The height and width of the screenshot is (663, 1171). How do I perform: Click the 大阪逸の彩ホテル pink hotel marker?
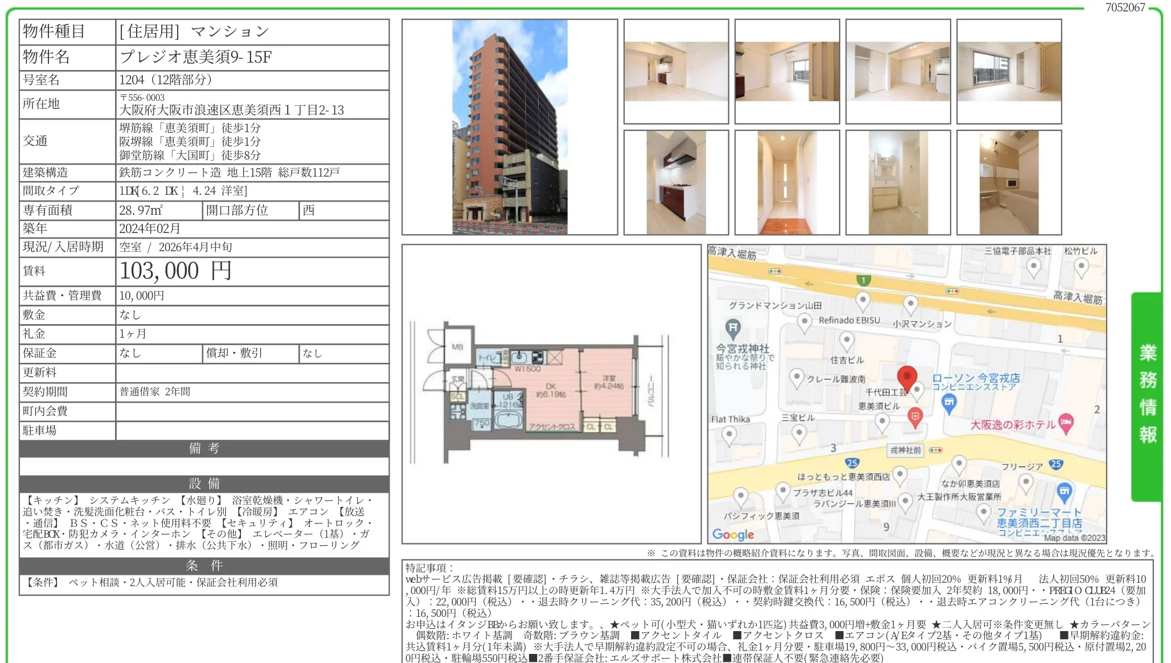pyautogui.click(x=1065, y=423)
